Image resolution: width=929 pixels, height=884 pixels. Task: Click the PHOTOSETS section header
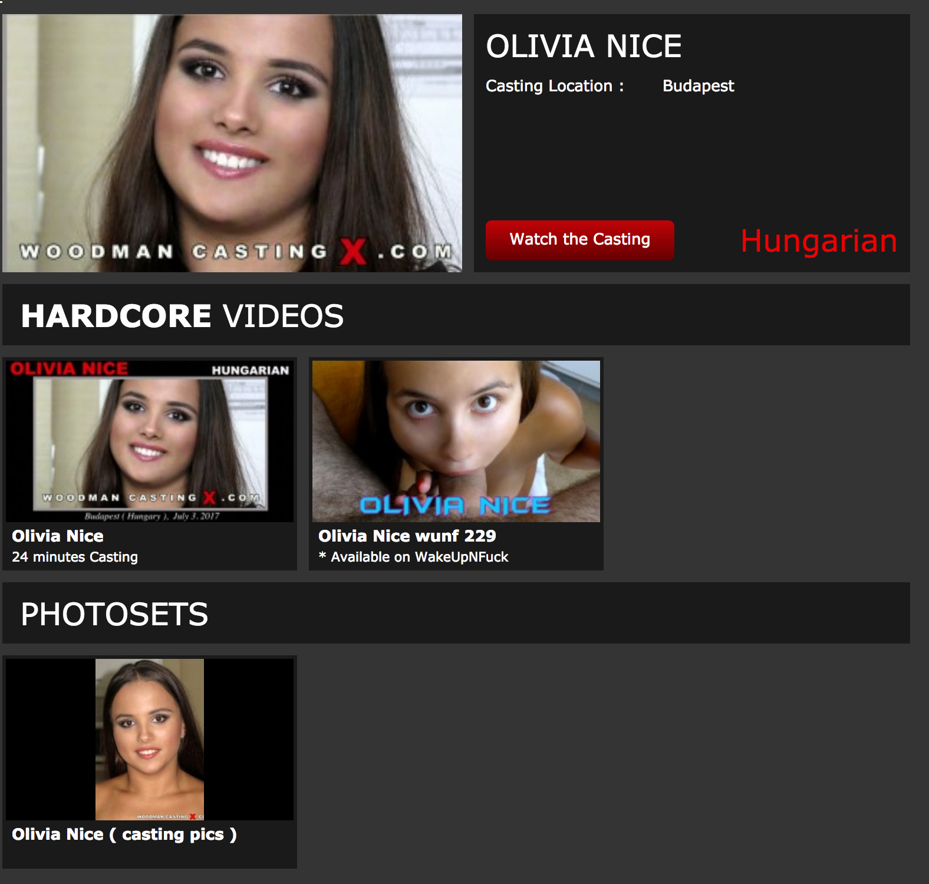click(114, 614)
